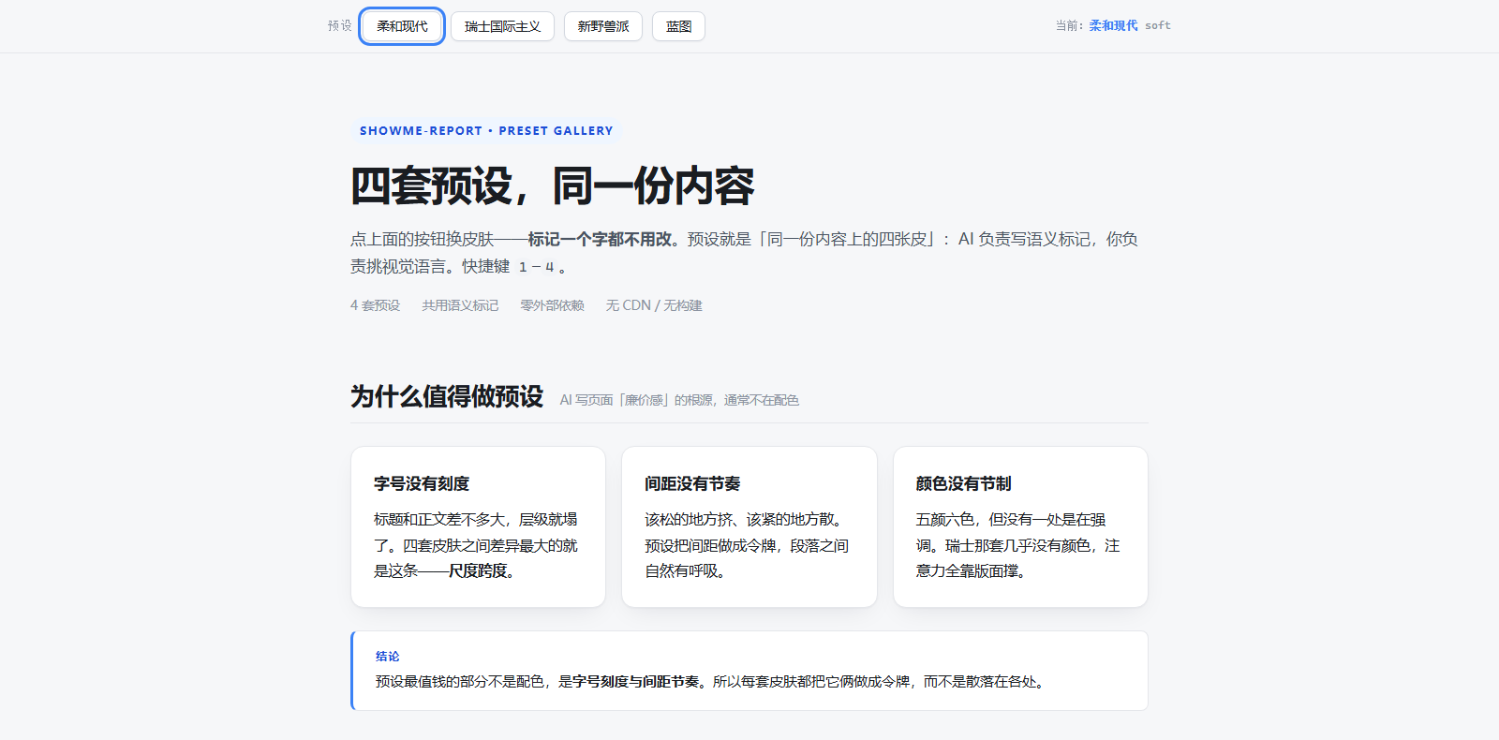Click the 零外部依赖 meta label
Viewport: 1499px width, 740px height.
(552, 305)
